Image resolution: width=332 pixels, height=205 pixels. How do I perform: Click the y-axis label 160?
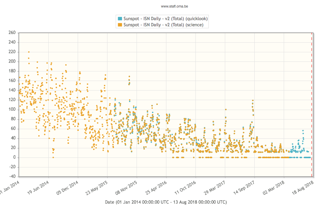tap(12, 81)
